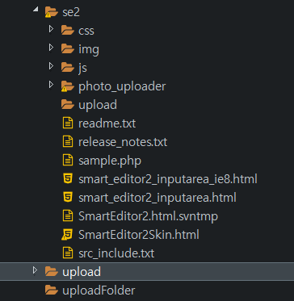Open src_include.txt file

(116, 253)
